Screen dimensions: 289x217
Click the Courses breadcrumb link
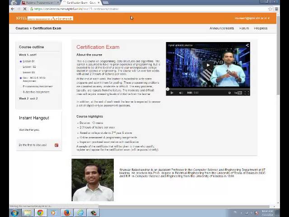point(22,28)
